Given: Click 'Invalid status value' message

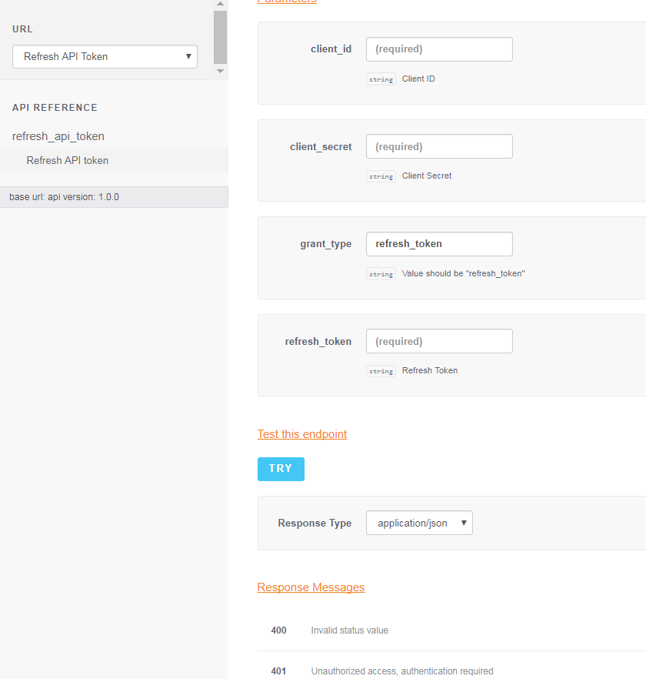Looking at the screenshot, I should [x=350, y=630].
